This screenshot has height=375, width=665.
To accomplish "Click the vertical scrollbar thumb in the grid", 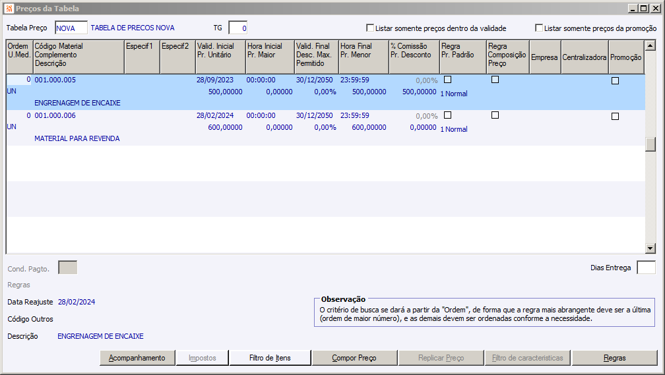I will tap(650, 144).
